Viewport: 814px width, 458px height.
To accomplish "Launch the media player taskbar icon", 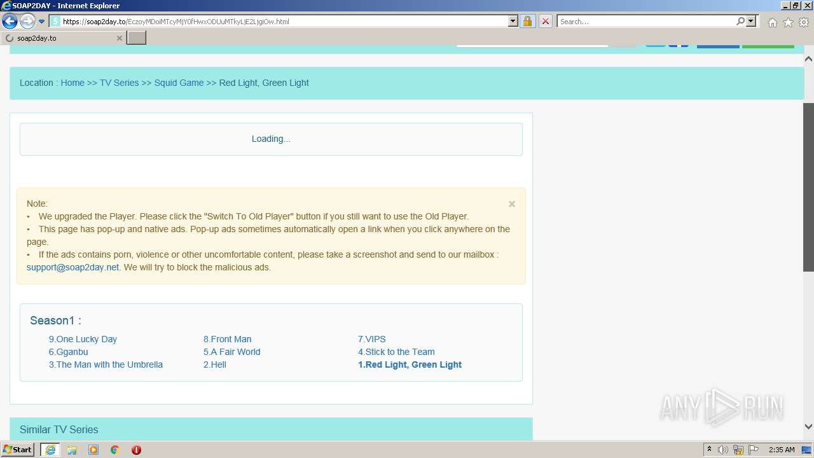I will tap(93, 450).
